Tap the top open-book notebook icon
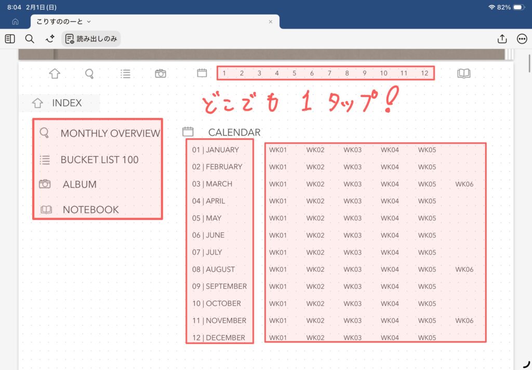This screenshot has width=532, height=370. (x=463, y=74)
